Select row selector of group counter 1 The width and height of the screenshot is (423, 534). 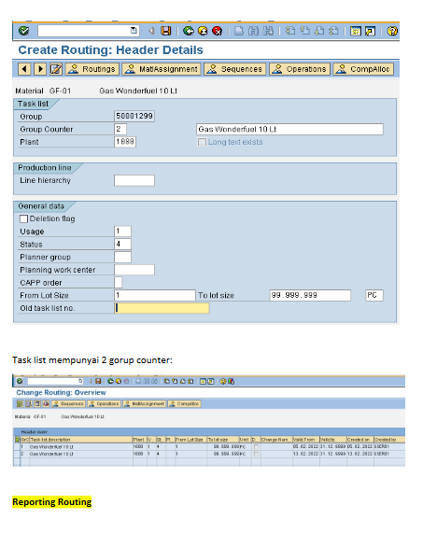(17, 446)
